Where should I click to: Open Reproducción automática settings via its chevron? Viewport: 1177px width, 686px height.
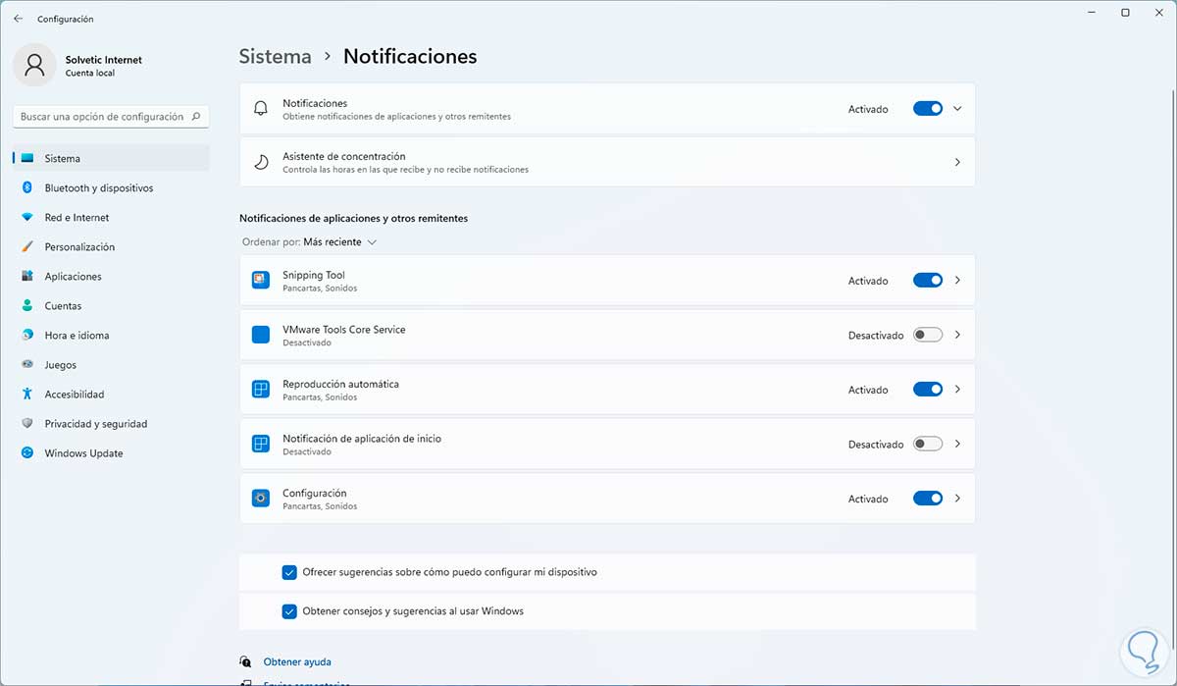tap(957, 390)
